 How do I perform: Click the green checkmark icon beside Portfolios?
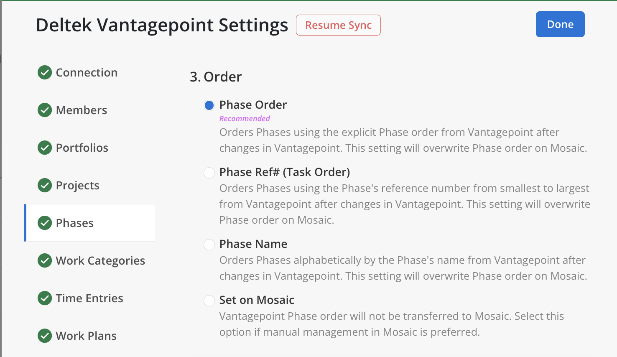(x=45, y=148)
